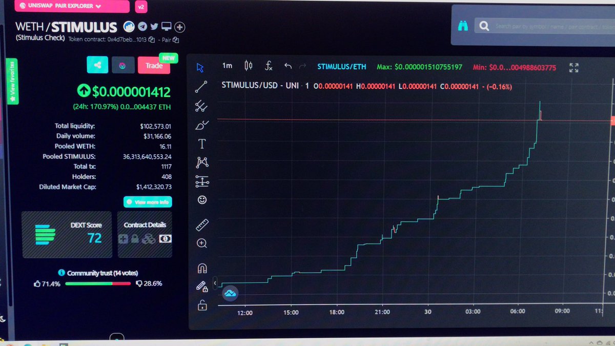Viewport: 615px width, 346px height.
Task: Click the Daily volume value $31,166.06
Action: click(x=157, y=136)
